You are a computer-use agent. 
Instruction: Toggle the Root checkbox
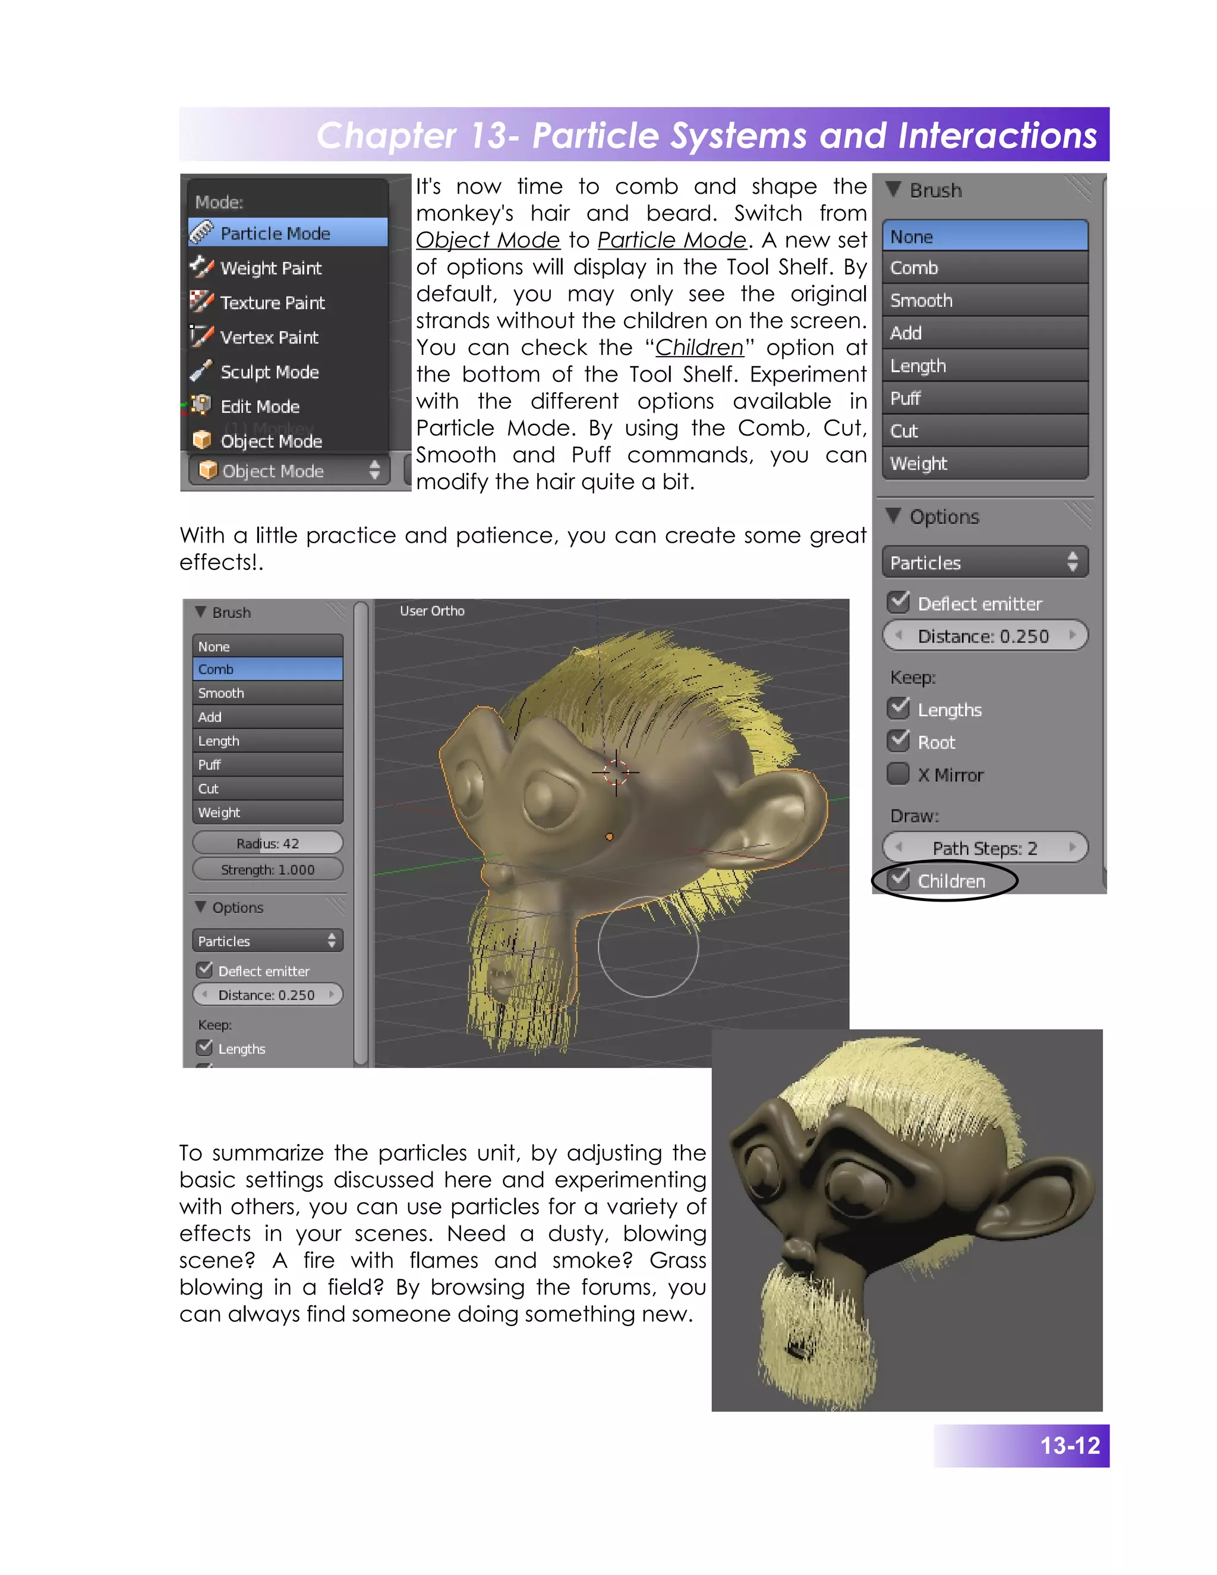click(898, 741)
